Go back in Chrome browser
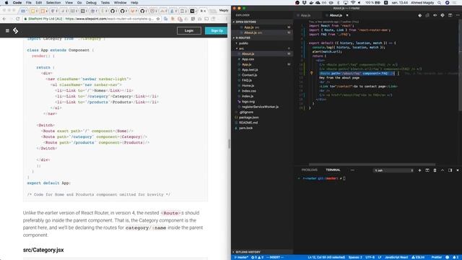The width and height of the screenshot is (462, 260). (4, 19)
